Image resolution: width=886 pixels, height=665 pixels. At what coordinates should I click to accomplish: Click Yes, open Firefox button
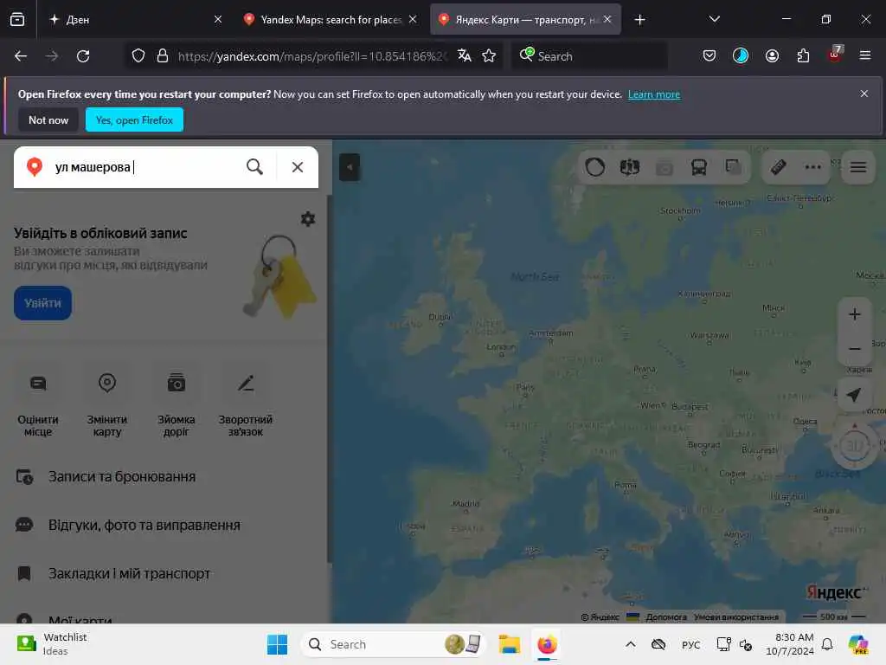click(134, 119)
